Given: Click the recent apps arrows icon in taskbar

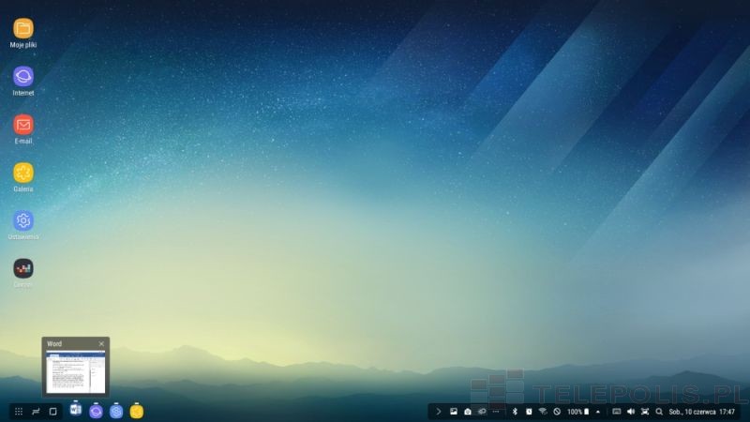Looking at the screenshot, I should tap(36, 412).
